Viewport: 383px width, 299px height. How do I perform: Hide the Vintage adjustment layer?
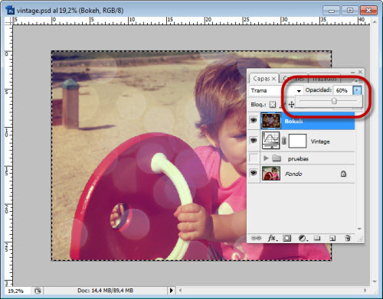(x=254, y=140)
